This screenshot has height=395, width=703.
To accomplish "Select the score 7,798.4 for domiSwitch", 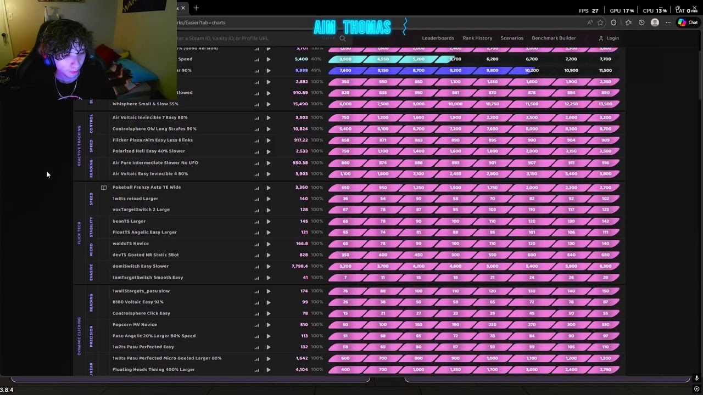I will 299,266.
